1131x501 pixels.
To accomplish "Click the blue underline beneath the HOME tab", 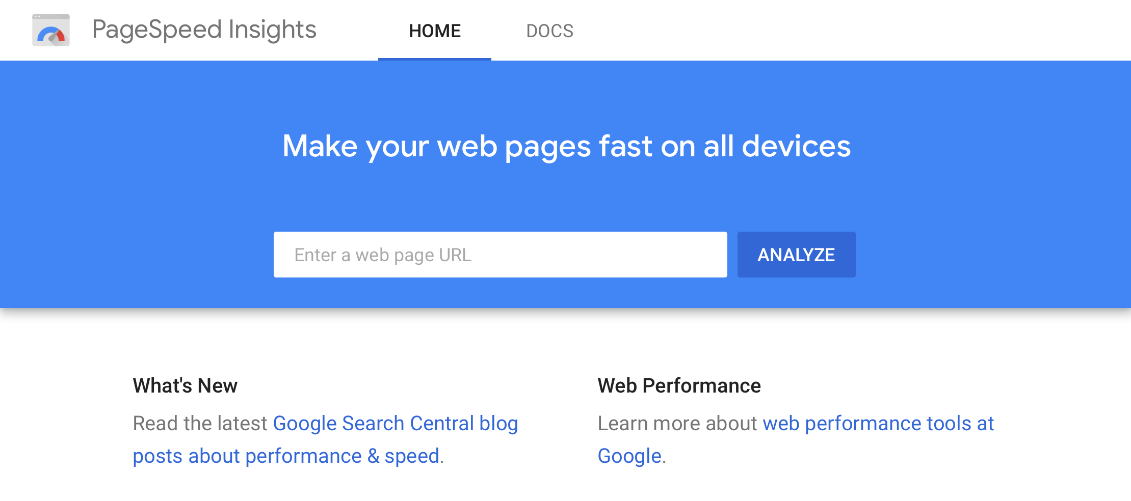I will (x=435, y=59).
